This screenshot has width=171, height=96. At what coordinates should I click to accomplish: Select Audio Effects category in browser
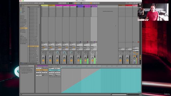24,21
